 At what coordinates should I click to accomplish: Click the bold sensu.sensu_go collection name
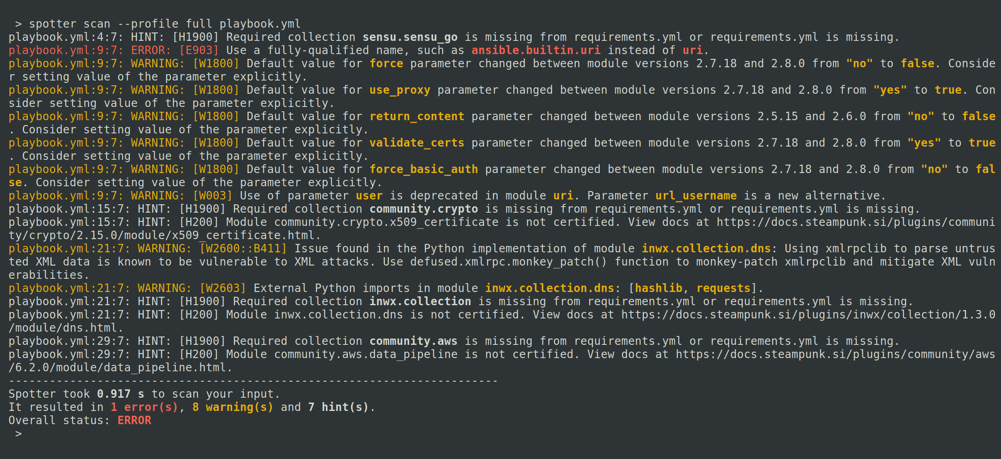click(410, 37)
